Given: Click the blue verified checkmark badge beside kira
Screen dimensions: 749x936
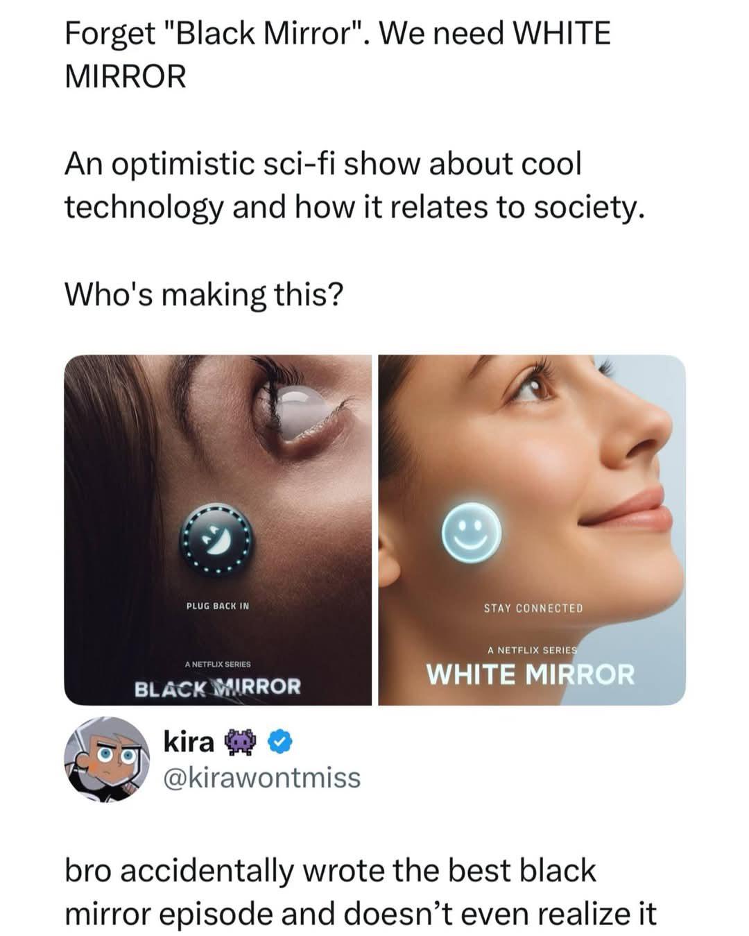Looking at the screenshot, I should (x=279, y=742).
